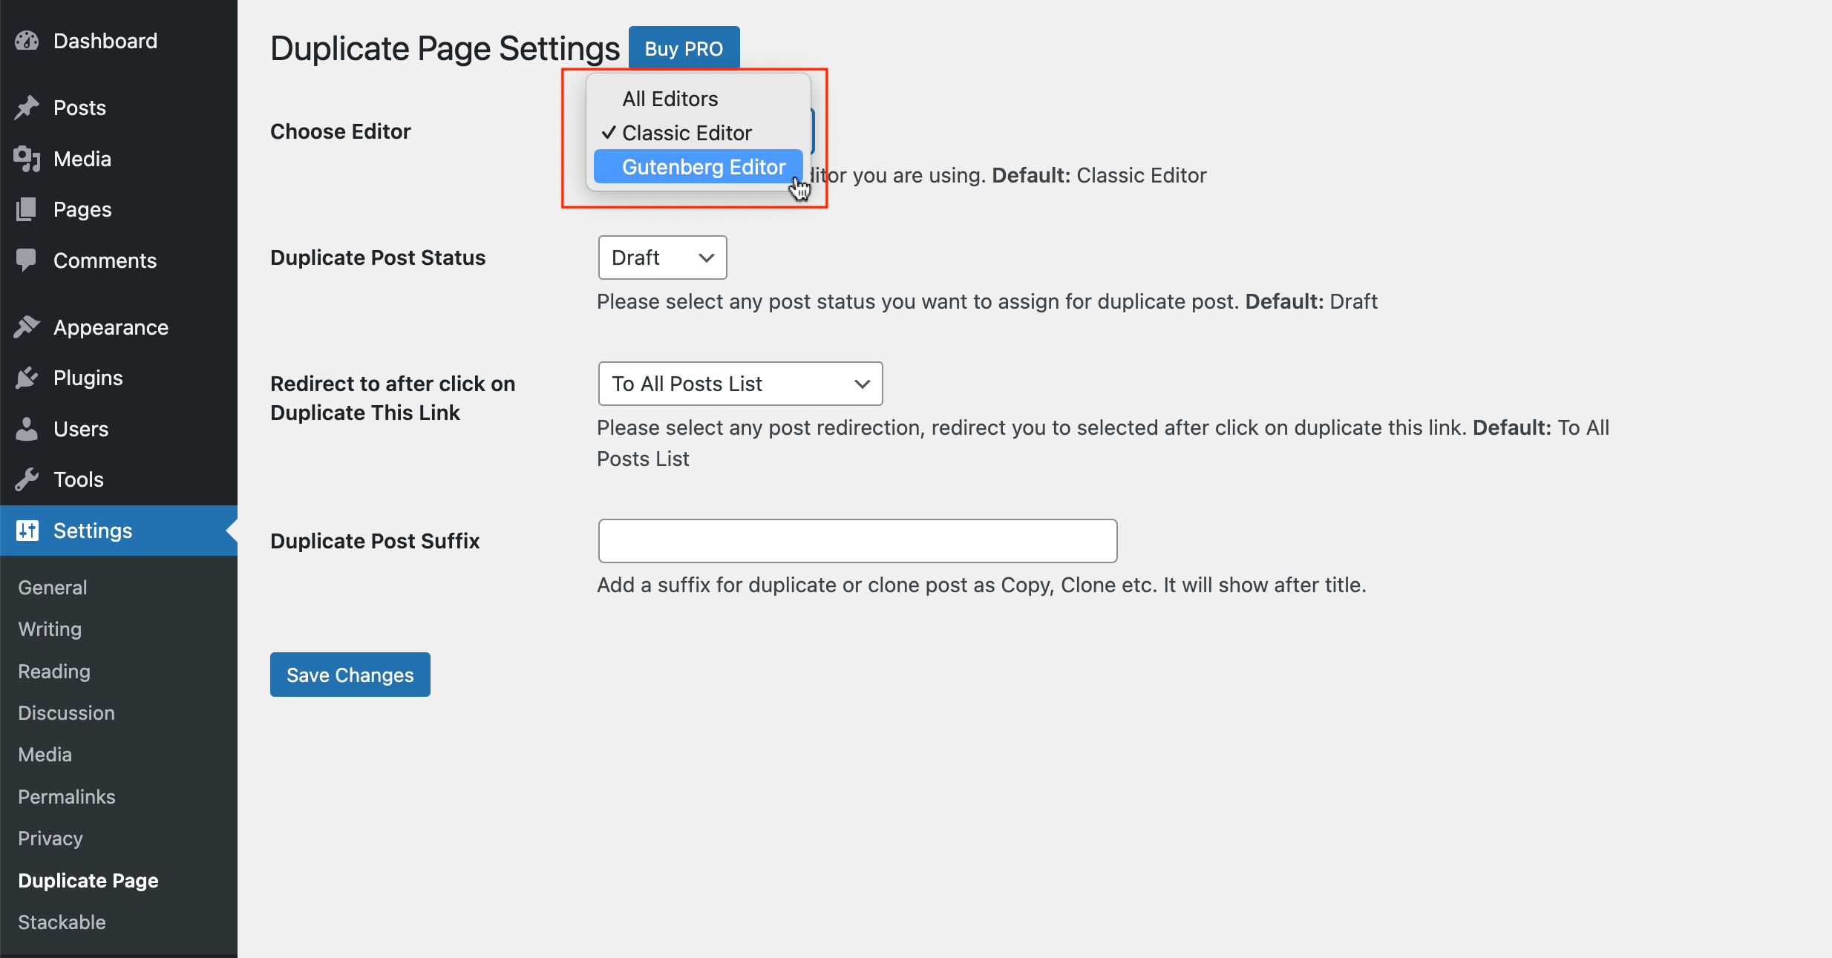
Task: Click inside the Duplicate Post Suffix field
Action: 857,540
